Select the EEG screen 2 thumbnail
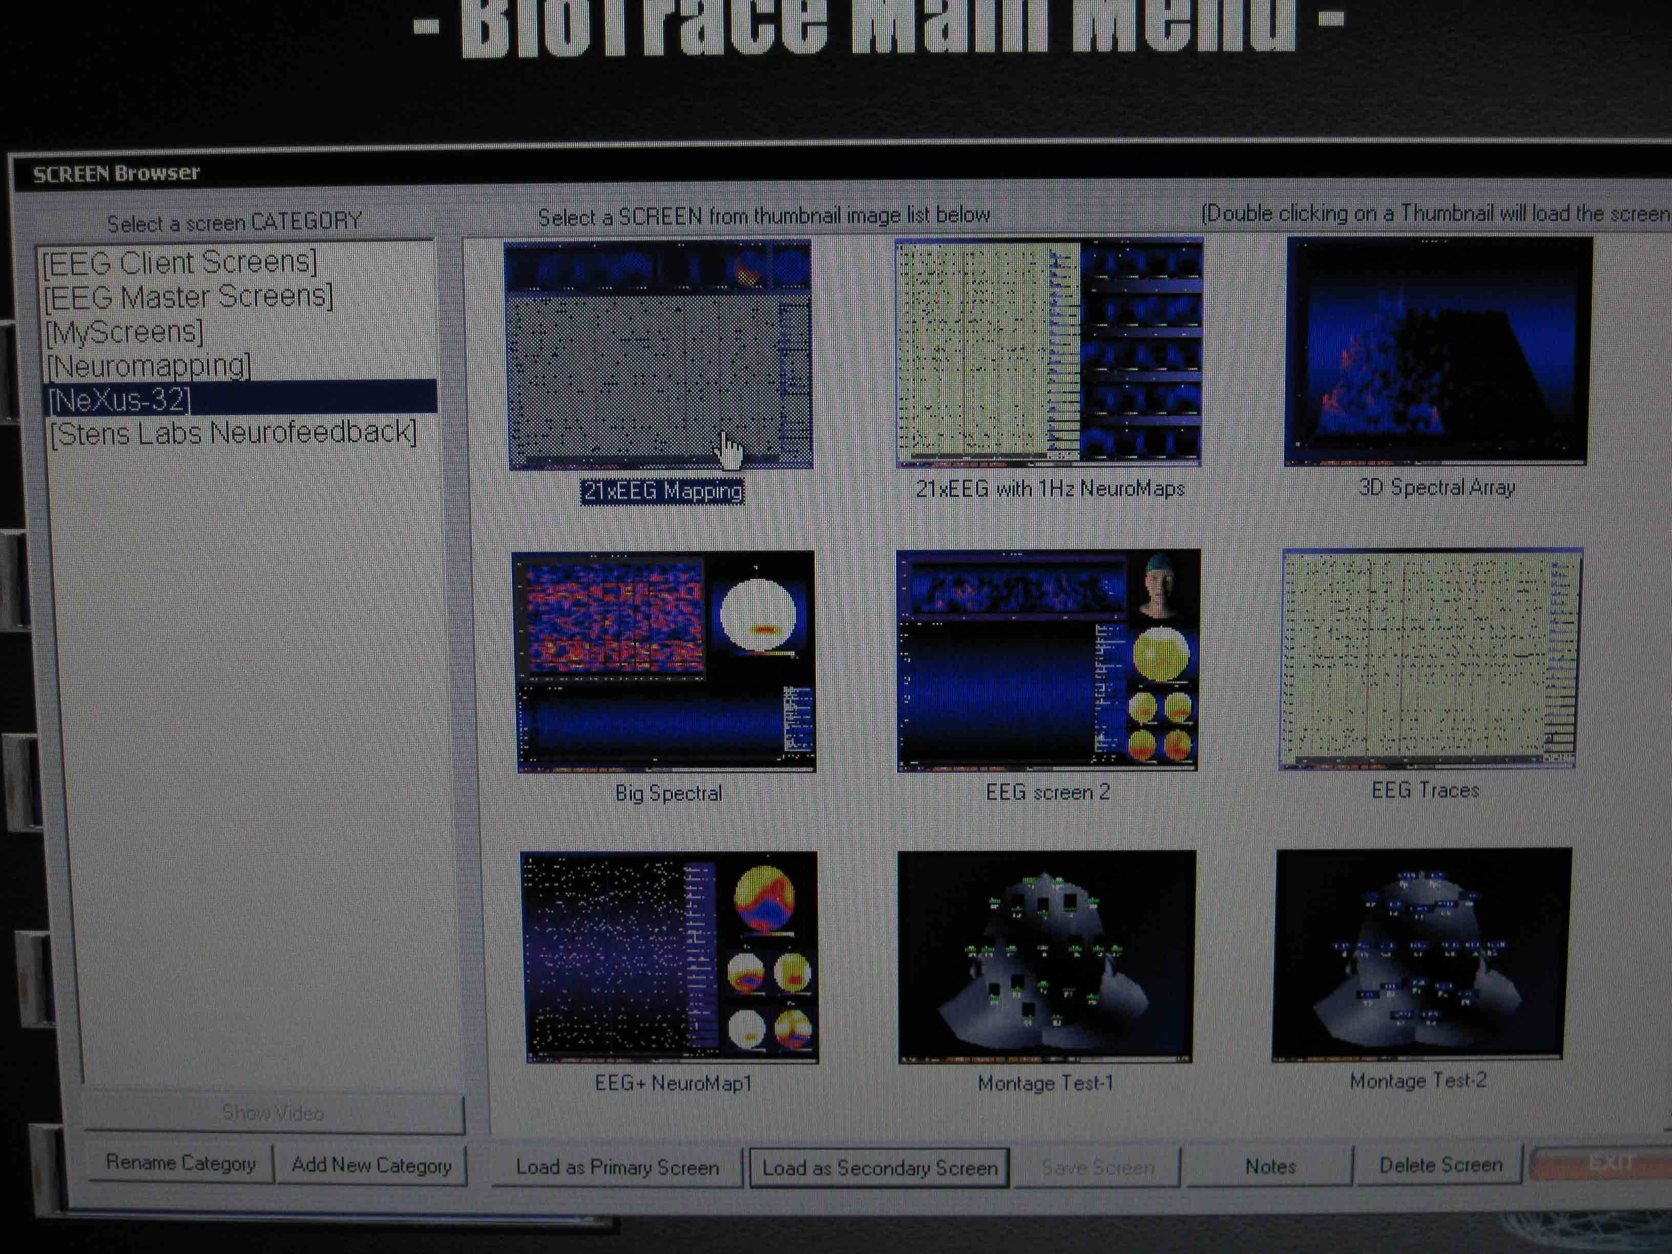 pos(1048,661)
